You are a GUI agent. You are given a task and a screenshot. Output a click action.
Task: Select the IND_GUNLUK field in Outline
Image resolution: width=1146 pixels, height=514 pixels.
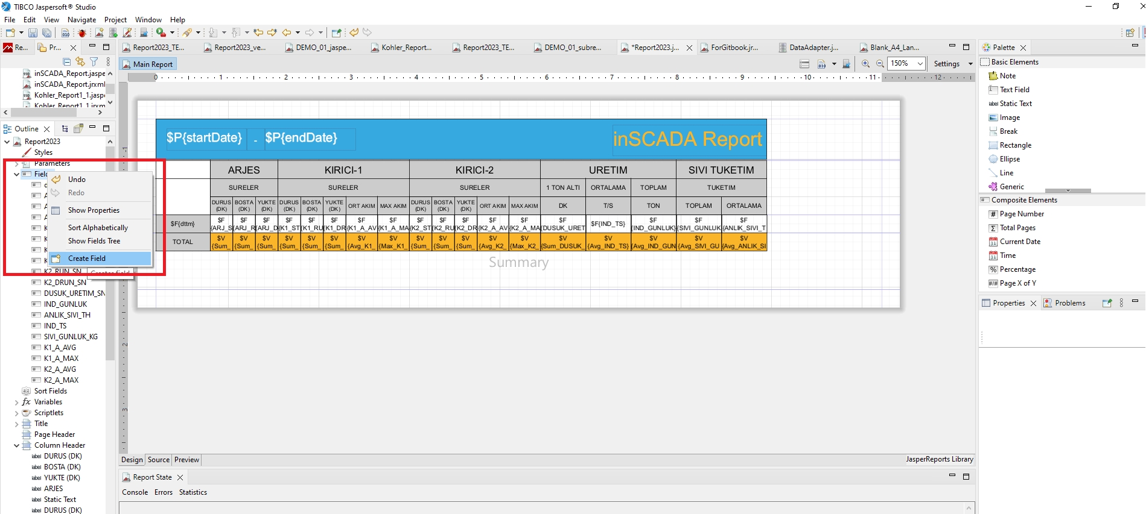click(x=65, y=304)
